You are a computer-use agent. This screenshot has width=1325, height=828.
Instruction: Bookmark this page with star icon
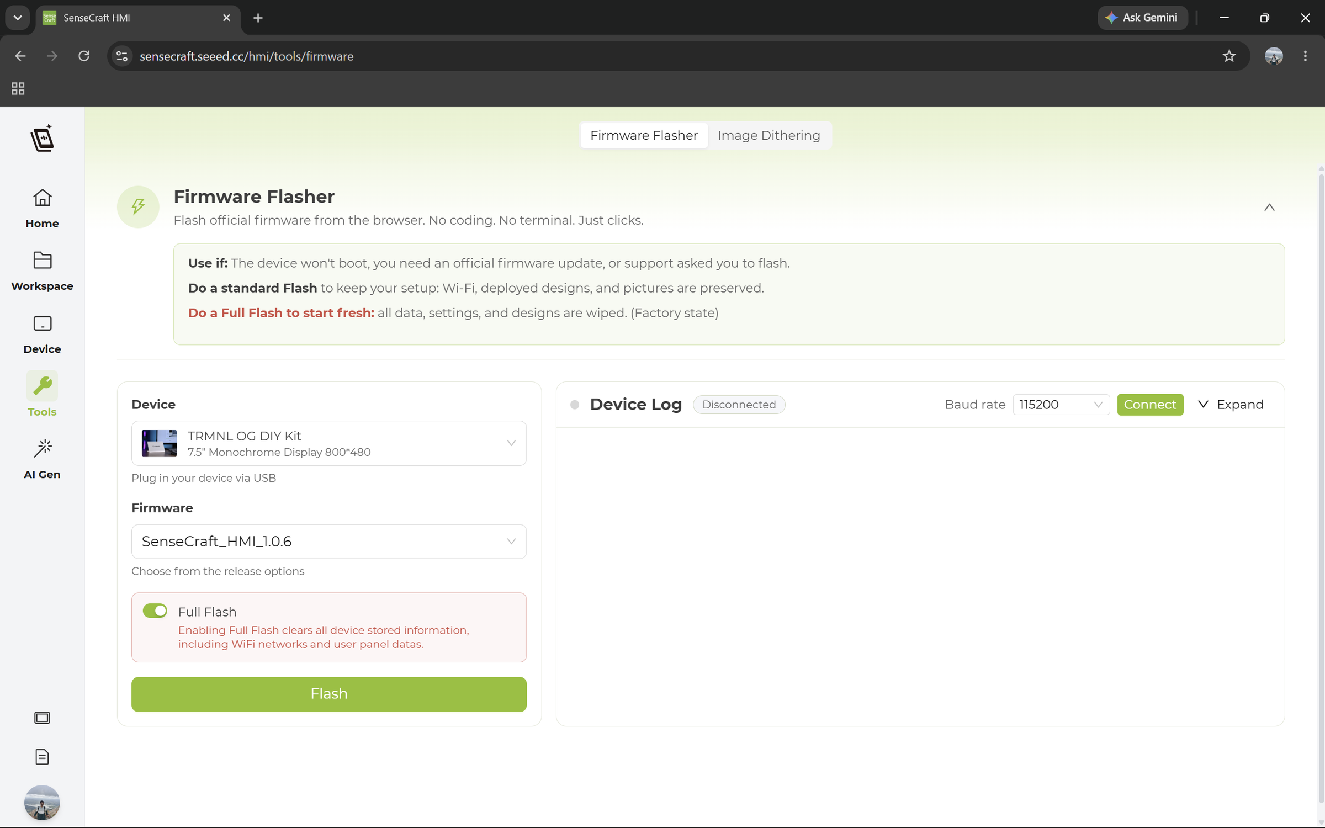(x=1229, y=56)
